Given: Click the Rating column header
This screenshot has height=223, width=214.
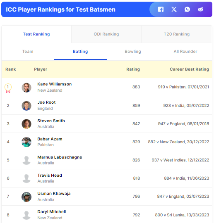Looking at the screenshot, I should click(x=133, y=69).
